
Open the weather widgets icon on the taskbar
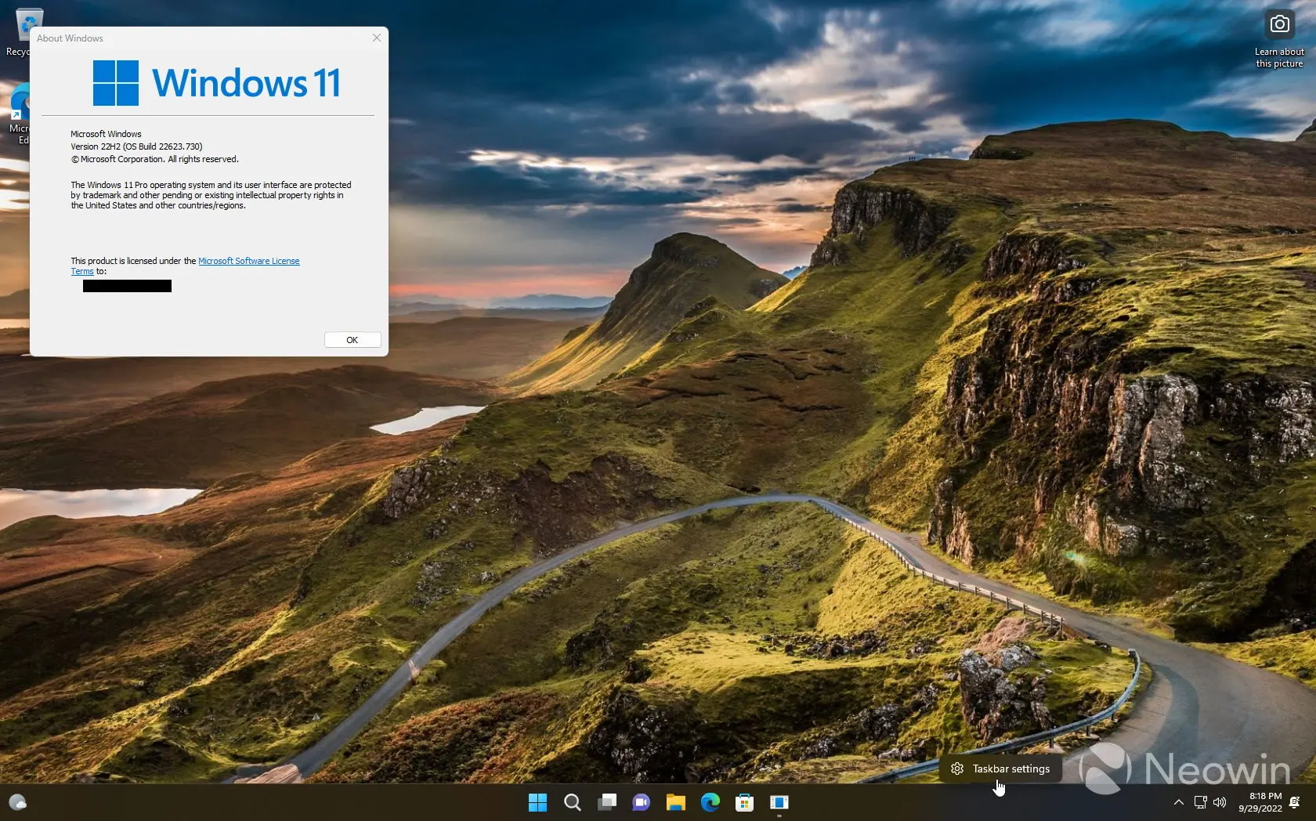click(17, 802)
